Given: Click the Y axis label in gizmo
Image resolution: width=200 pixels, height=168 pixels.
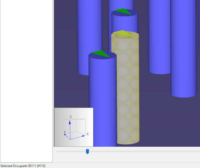Looking at the screenshot, I should point(65,132).
